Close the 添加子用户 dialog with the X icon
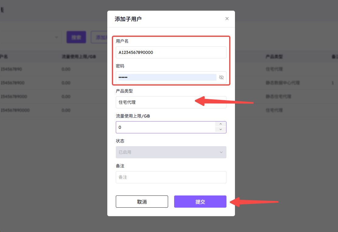Viewport: 338px width, 232px height. coord(227,19)
